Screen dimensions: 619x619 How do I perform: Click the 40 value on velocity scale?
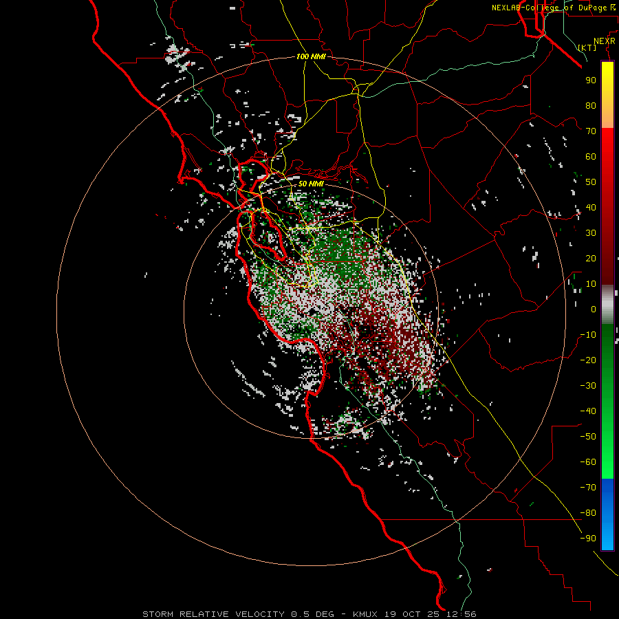(x=591, y=208)
